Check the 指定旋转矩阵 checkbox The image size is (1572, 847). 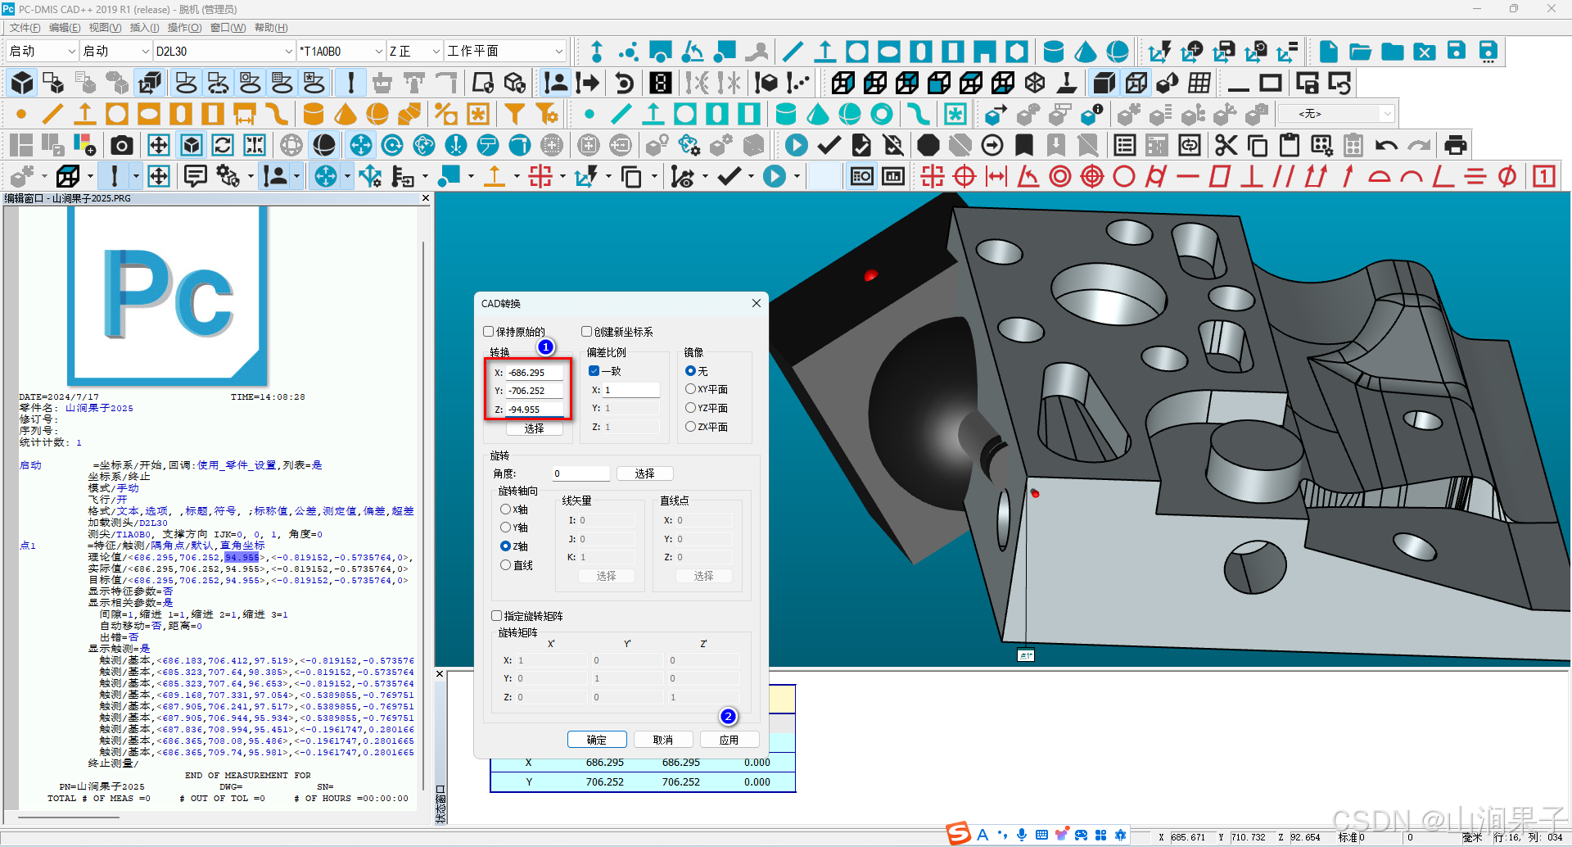496,616
